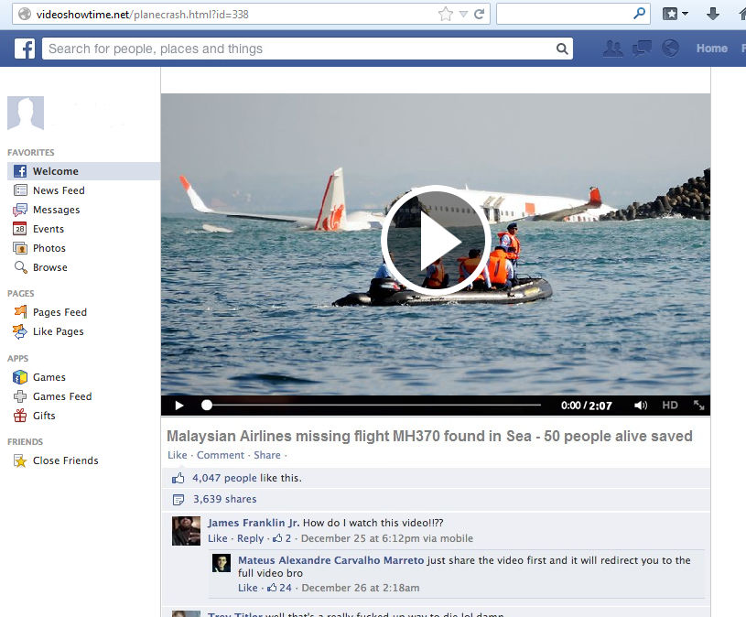The width and height of the screenshot is (746, 617).
Task: Click small play button in video controls
Action: coord(179,406)
